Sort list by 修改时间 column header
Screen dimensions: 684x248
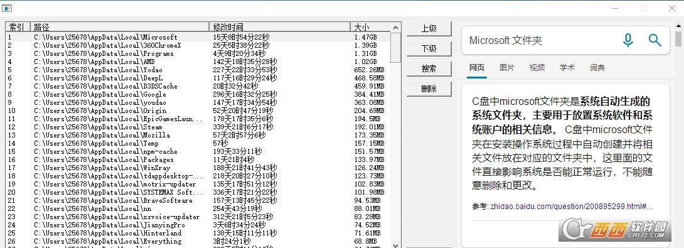click(280, 27)
